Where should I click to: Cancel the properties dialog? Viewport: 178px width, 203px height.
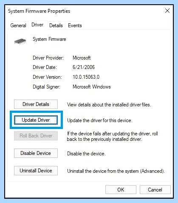(x=155, y=190)
